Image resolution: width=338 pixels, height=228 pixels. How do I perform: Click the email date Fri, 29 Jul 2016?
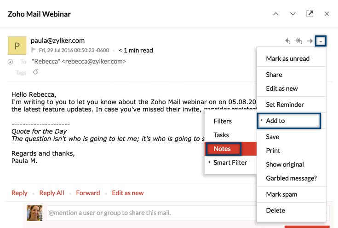[x=74, y=50]
